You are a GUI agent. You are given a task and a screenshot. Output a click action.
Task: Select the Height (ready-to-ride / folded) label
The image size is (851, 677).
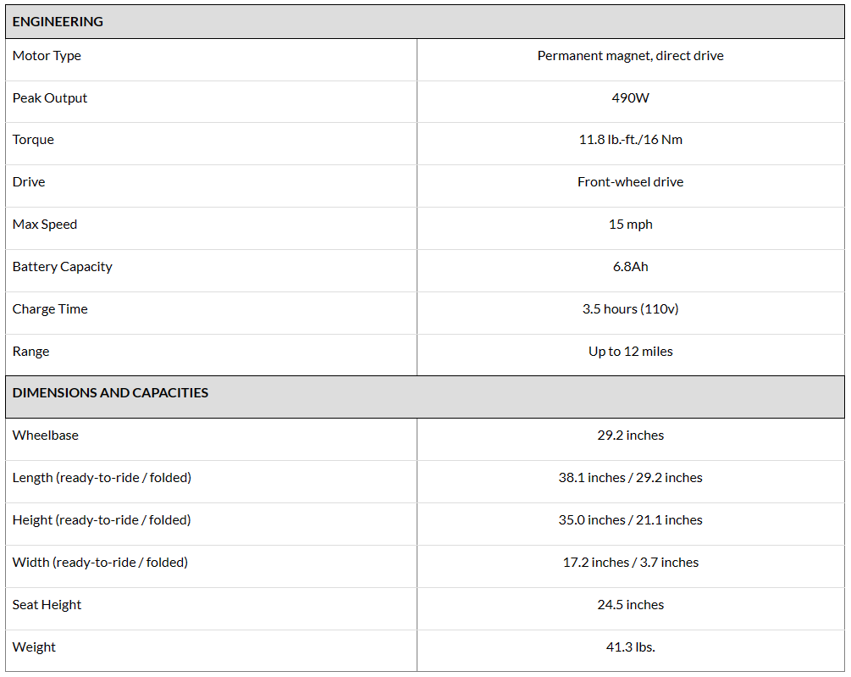coord(102,520)
